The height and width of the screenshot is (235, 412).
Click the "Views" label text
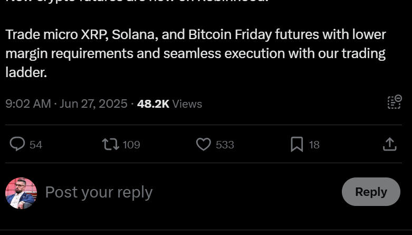(x=187, y=104)
